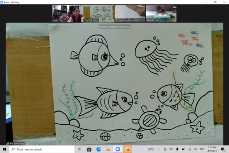Check the battery status icon
Viewport: 229px width, 153px height.
(x=183, y=149)
